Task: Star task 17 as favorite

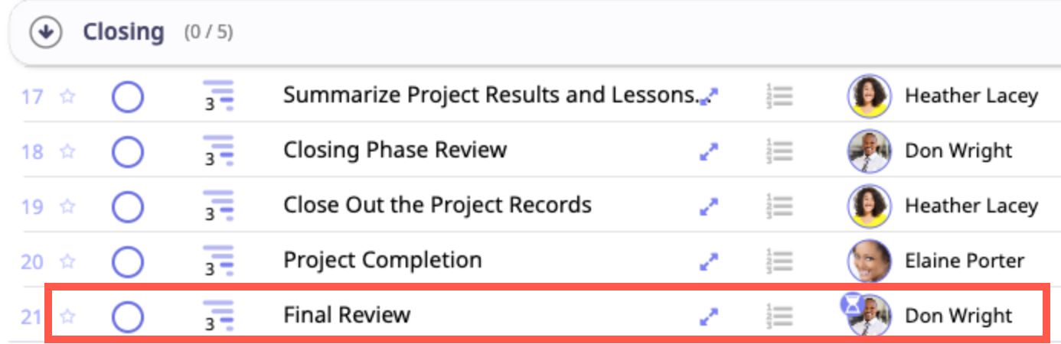Action: [x=68, y=96]
